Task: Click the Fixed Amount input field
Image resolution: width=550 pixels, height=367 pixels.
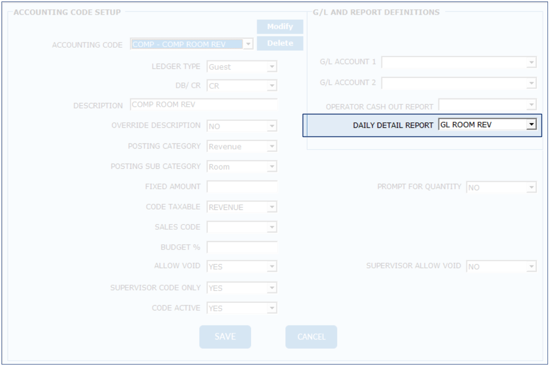Action: tap(242, 187)
